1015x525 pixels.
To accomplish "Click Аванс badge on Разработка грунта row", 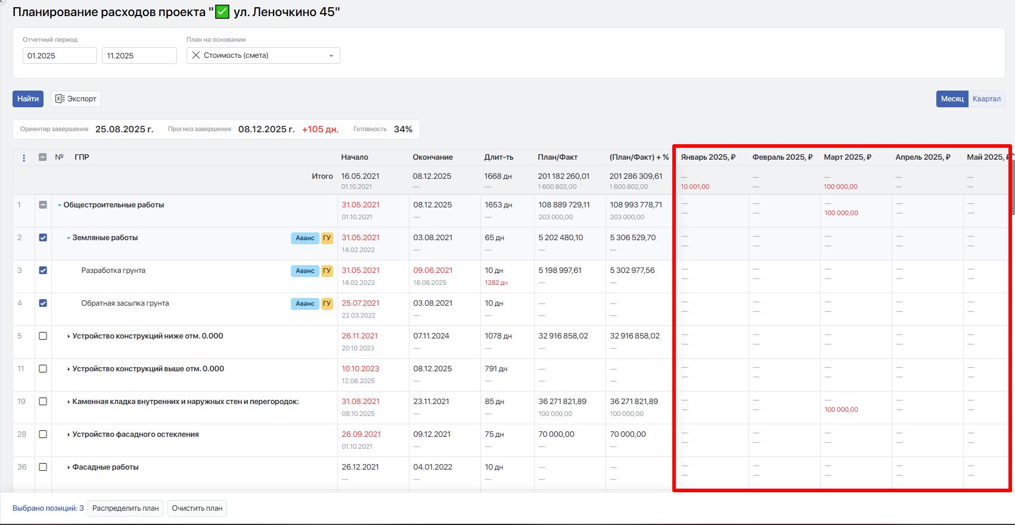I will click(305, 271).
